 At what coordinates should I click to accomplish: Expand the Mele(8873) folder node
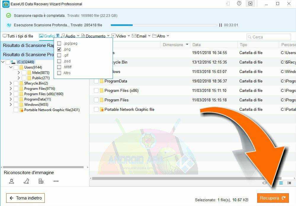[x=18, y=72]
